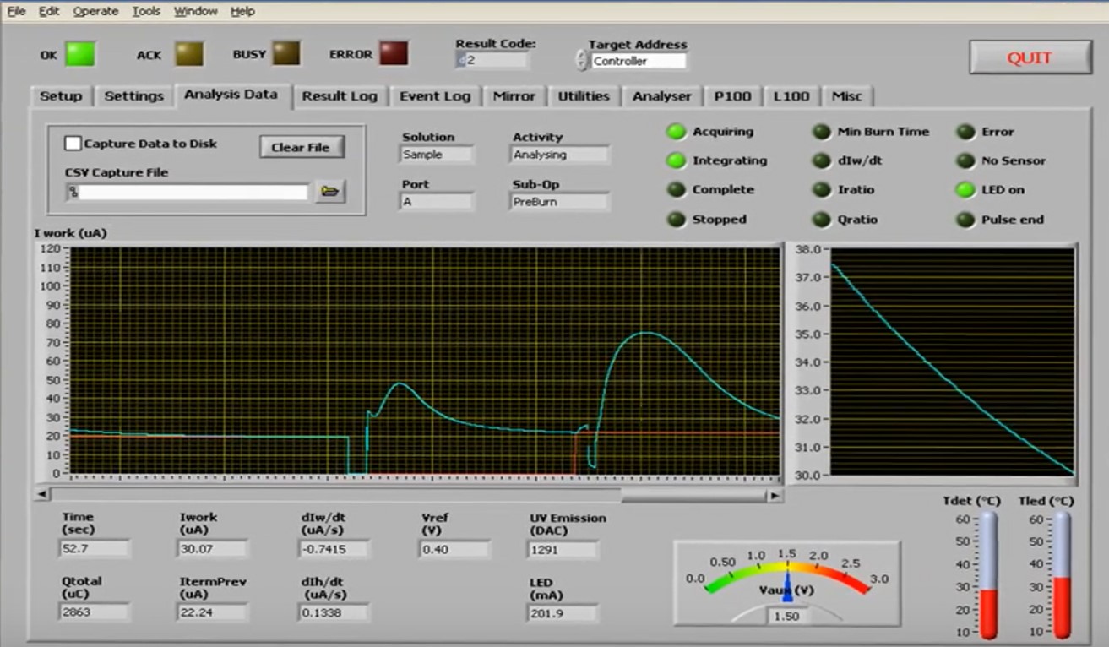The width and height of the screenshot is (1109, 647).
Task: Click the Acquiring status LED
Action: (677, 132)
